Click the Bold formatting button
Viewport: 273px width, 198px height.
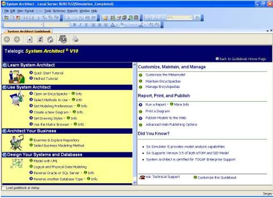[x=74, y=25]
